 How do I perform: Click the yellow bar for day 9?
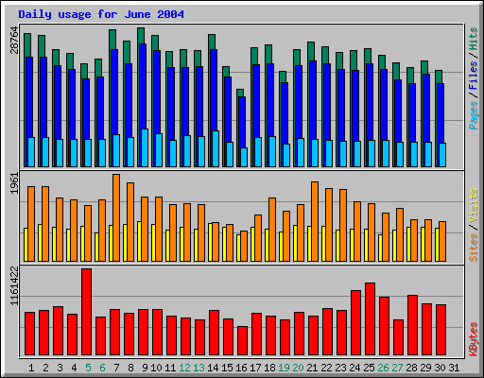139,241
